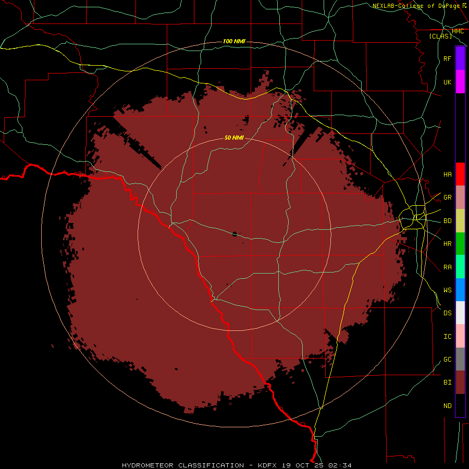Click the 'BD' legend label
469x469 pixels.
point(447,221)
